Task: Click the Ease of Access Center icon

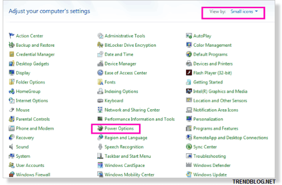Action: tap(100, 73)
